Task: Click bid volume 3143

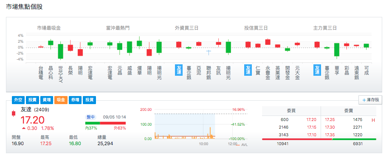Action: tap(284, 135)
